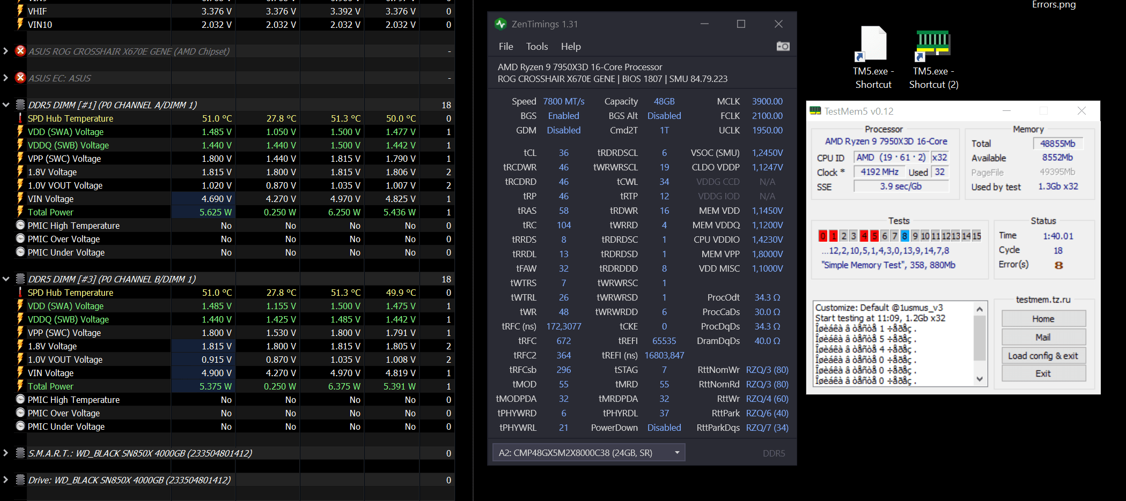Screen dimensions: 1126x501
Task: Click the 7800 MT/s Speed value
Action: tap(564, 101)
